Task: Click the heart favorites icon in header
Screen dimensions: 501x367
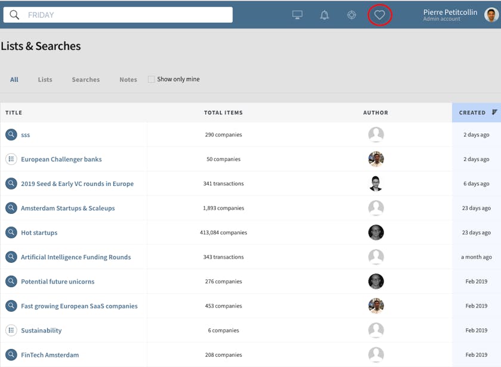Action: pyautogui.click(x=379, y=15)
